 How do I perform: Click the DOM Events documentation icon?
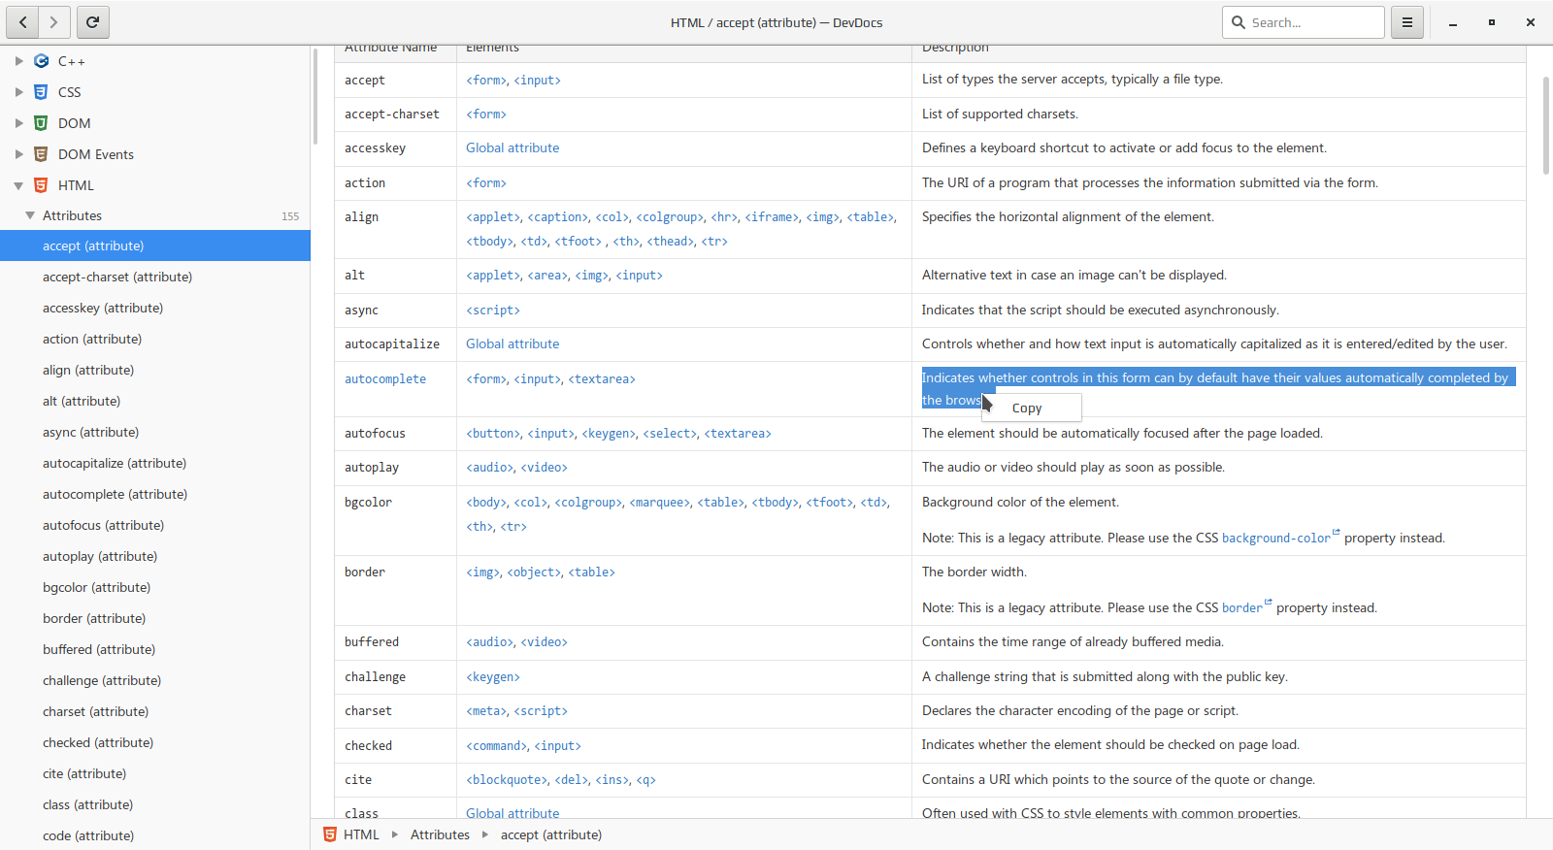click(41, 154)
